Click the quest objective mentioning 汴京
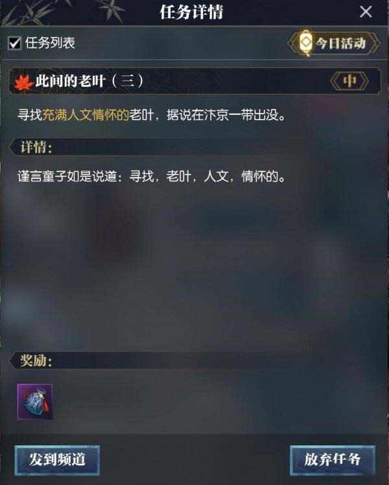The image size is (389, 485). [152, 115]
